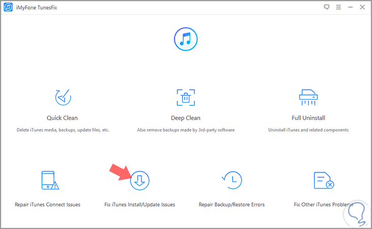Click the iMyFone TunesFix app logo
The height and width of the screenshot is (229, 372).
(8, 7)
